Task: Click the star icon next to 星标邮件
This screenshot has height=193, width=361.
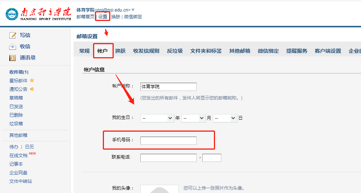Action: click(x=32, y=80)
